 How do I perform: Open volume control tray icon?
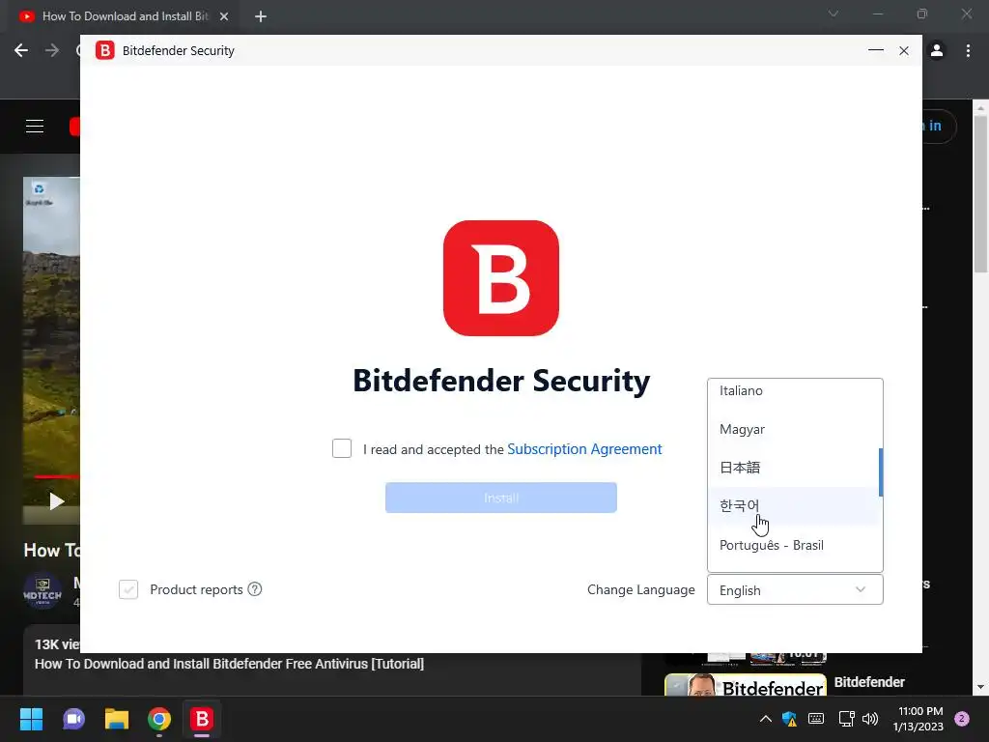pyautogui.click(x=870, y=719)
